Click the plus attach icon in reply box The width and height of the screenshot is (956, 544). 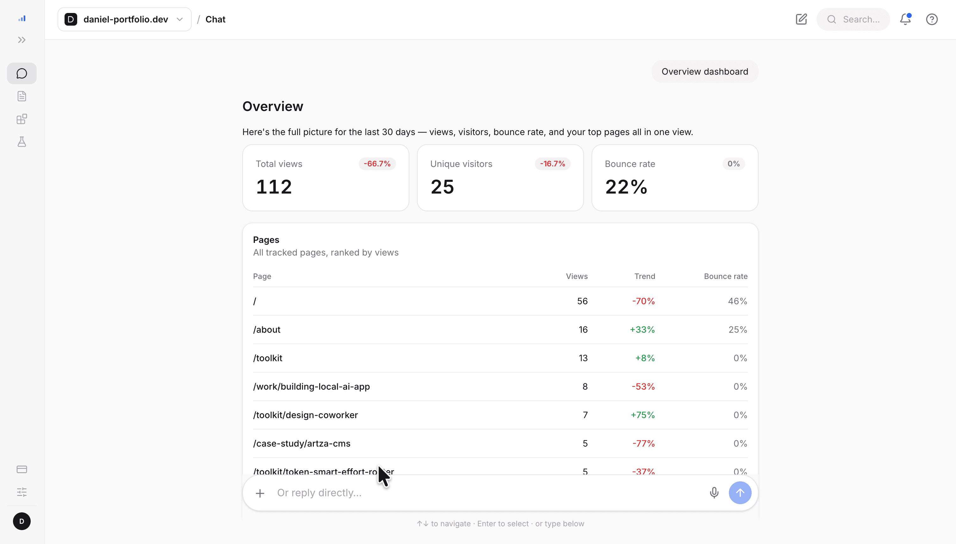(x=260, y=493)
